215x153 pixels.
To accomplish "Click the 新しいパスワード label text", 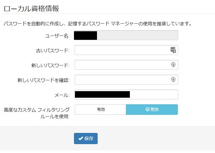I will point(50,65).
